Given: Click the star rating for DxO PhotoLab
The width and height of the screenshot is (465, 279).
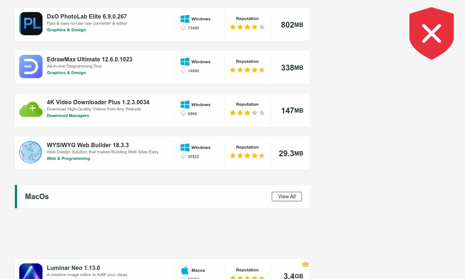Looking at the screenshot, I should [x=247, y=27].
